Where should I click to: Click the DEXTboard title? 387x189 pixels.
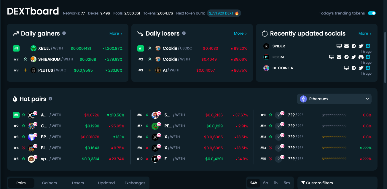[33, 11]
